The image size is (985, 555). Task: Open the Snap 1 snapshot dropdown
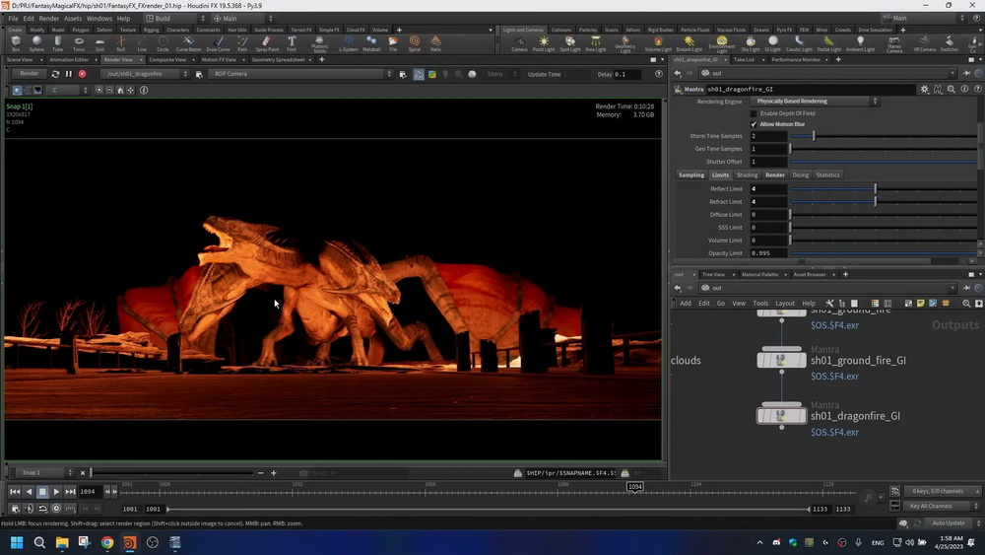46,472
